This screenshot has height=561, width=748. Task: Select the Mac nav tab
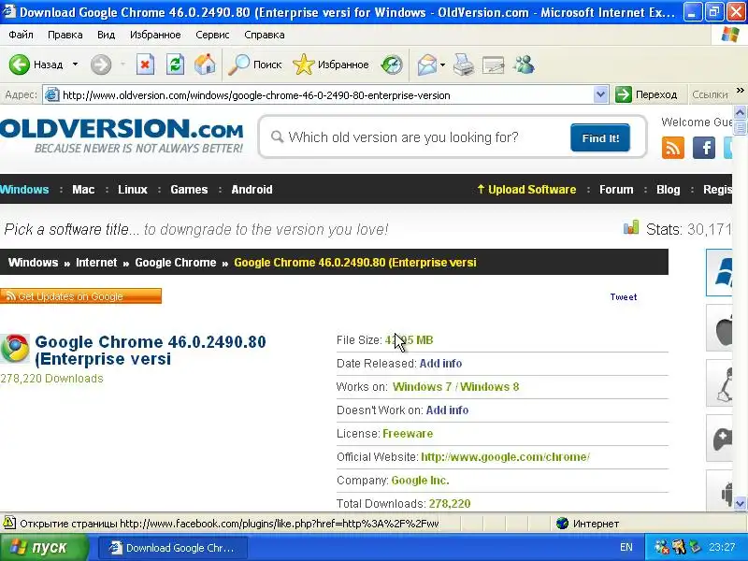(x=83, y=190)
